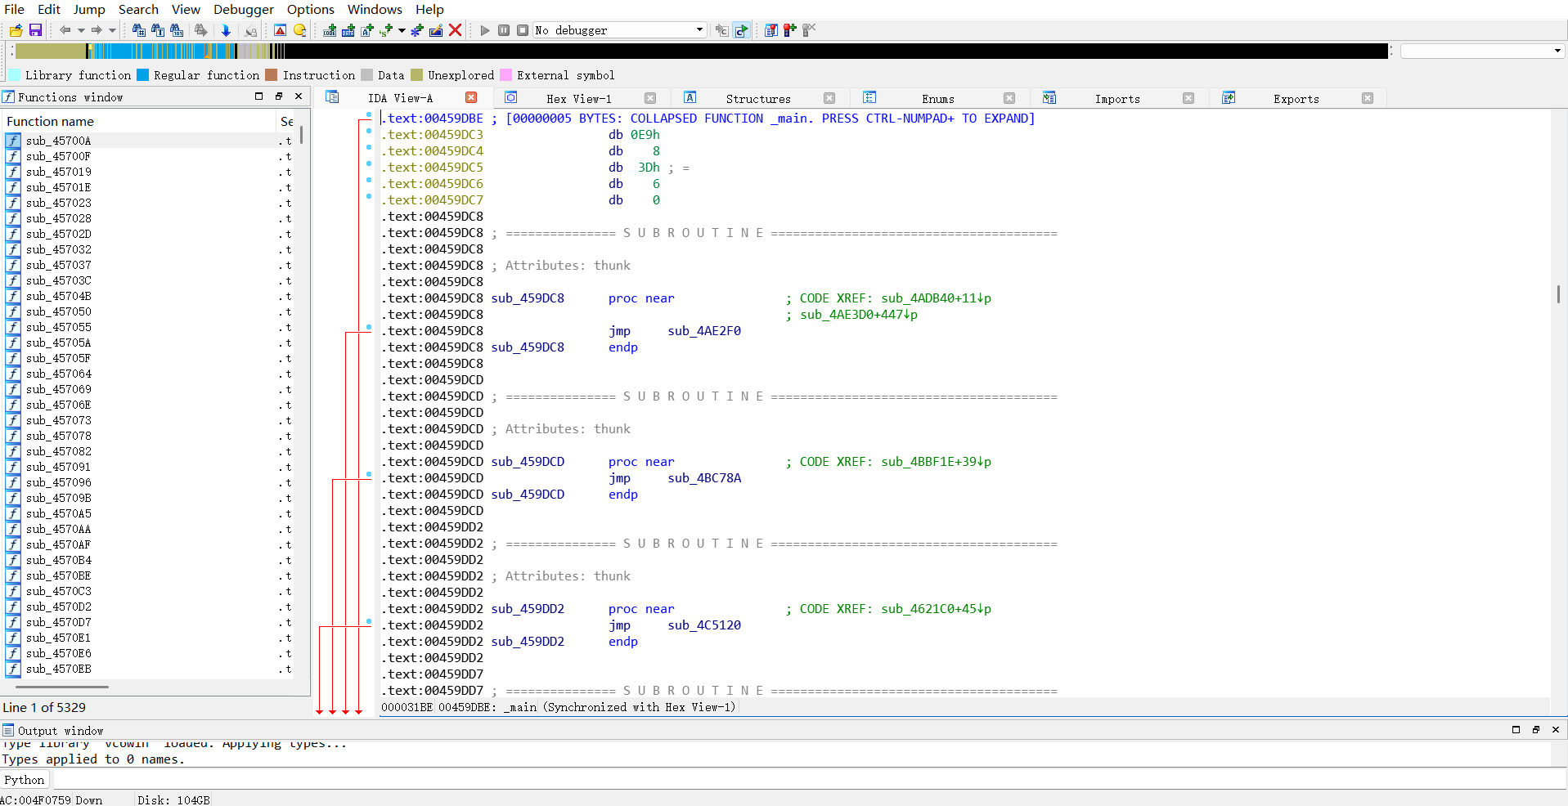Screen dimensions: 1568x806
Task: Click the Convert to ASCII string icon
Action: point(367,30)
